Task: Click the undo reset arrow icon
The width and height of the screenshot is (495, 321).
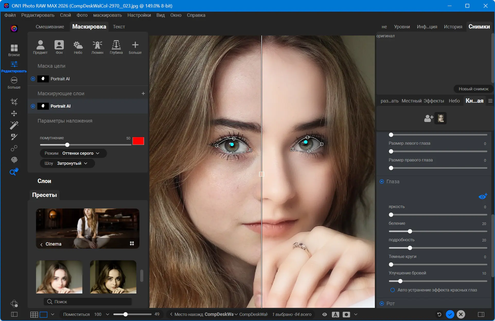Action: (439, 314)
